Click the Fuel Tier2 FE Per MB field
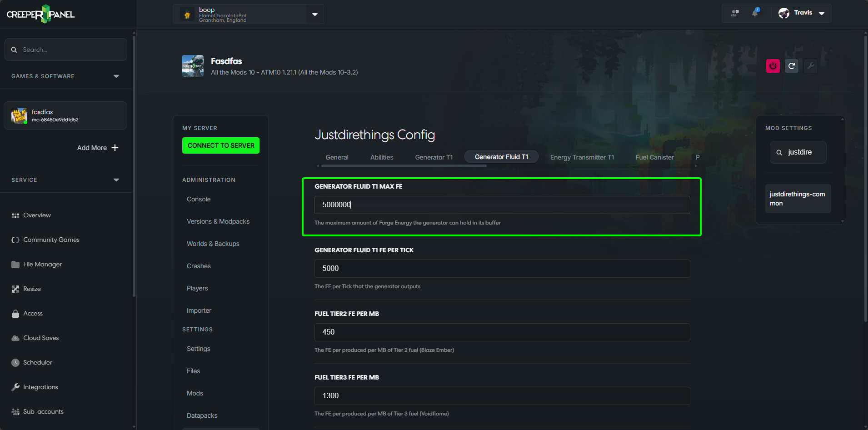 pyautogui.click(x=502, y=332)
